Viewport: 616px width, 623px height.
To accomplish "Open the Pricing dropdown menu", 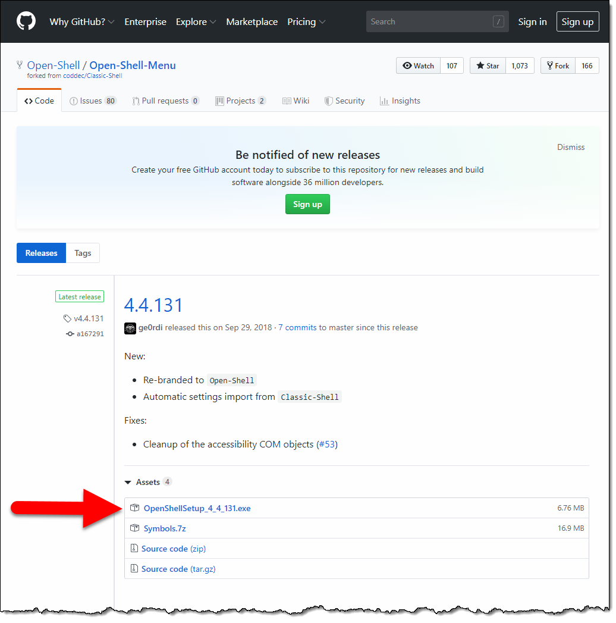I will coord(306,22).
